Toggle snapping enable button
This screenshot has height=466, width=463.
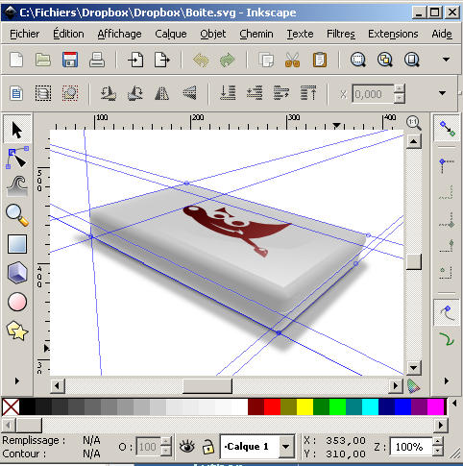coord(447,128)
